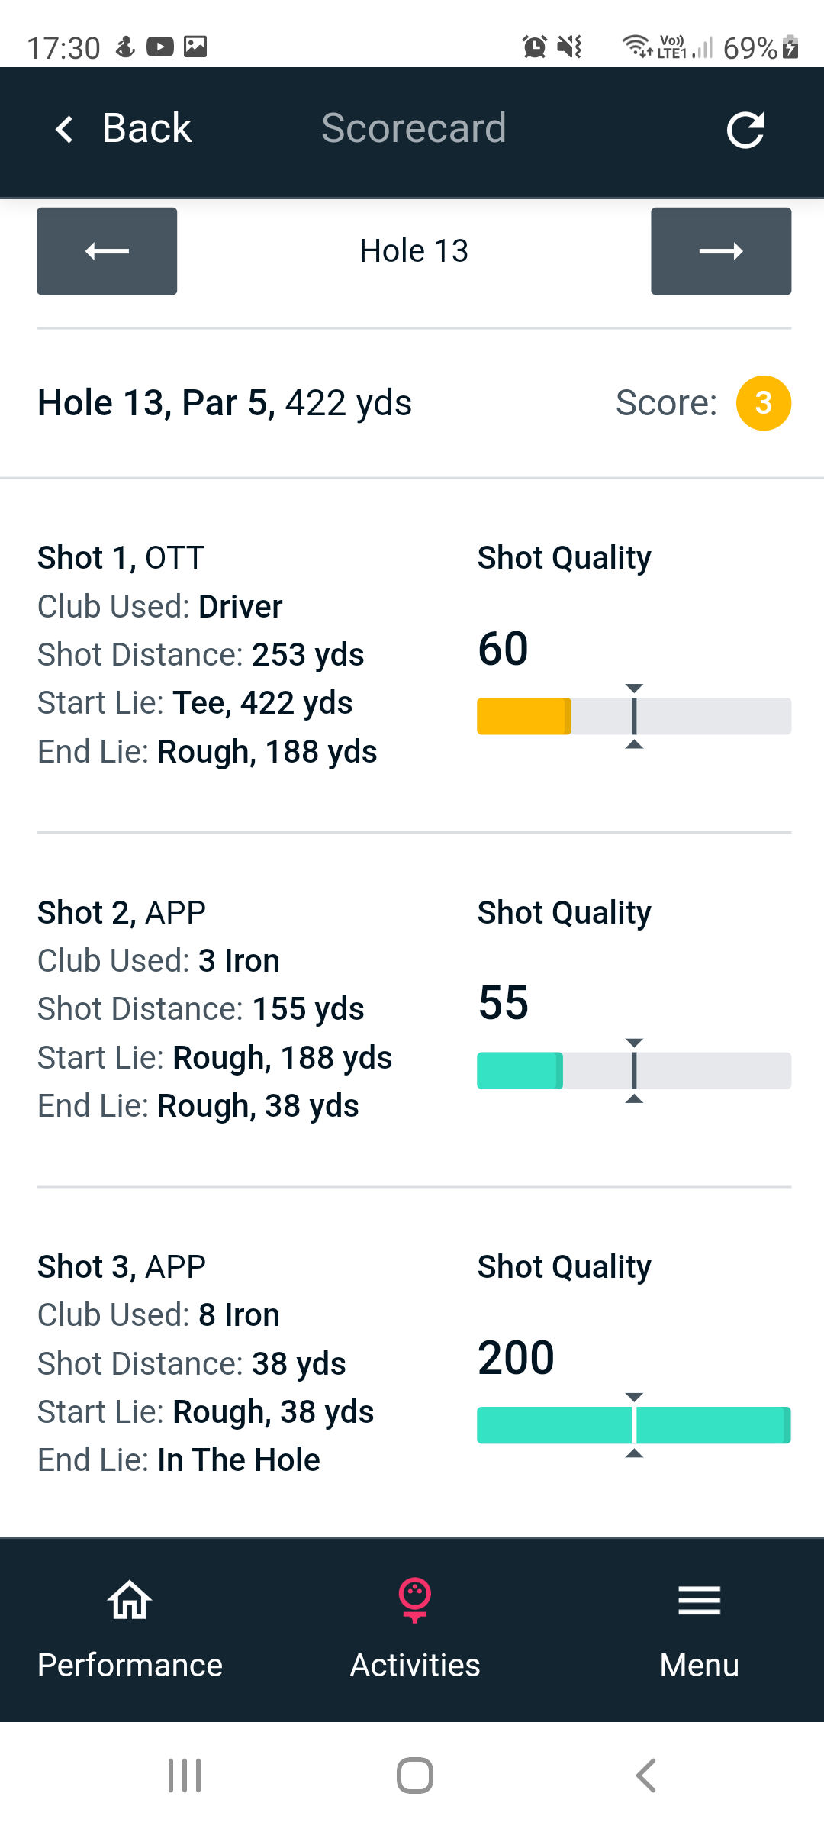Tap the Back chevron in header
824x1832 pixels.
[x=66, y=129]
